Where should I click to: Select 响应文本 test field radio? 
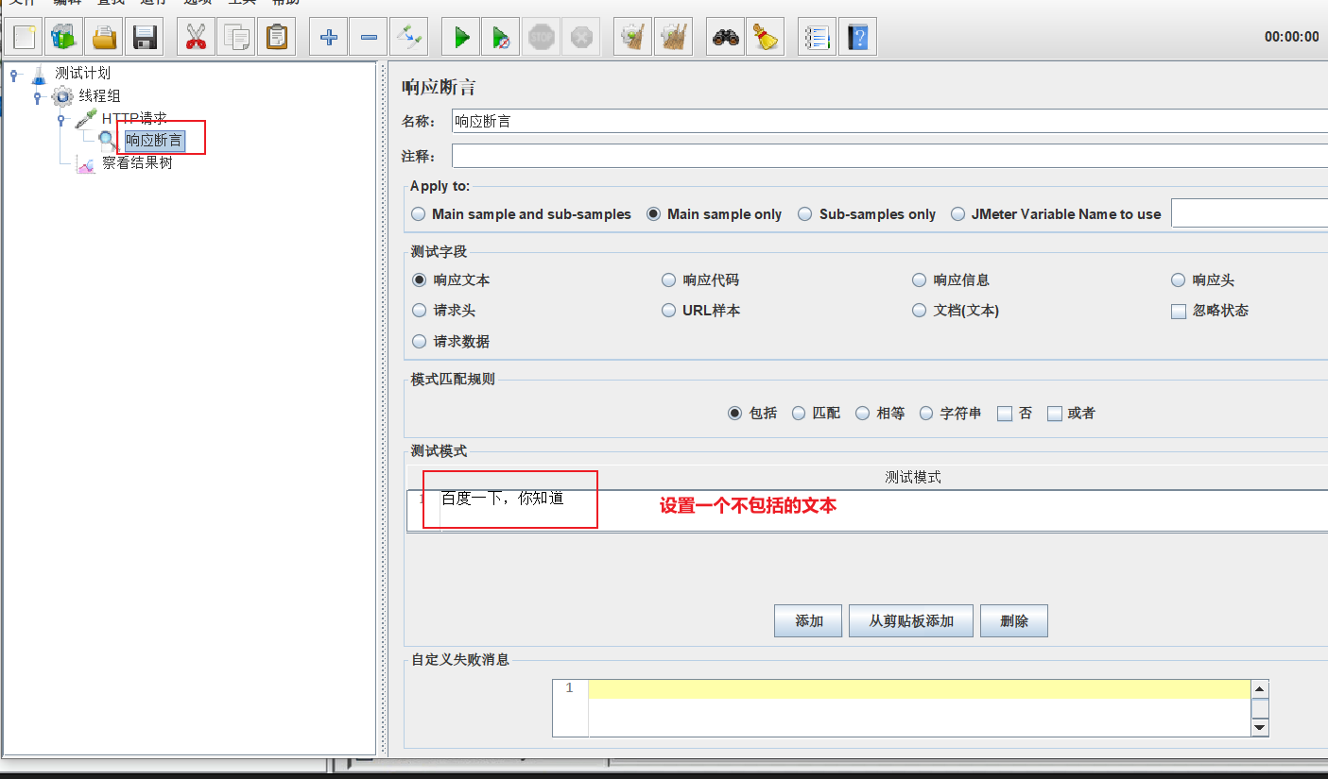click(451, 280)
